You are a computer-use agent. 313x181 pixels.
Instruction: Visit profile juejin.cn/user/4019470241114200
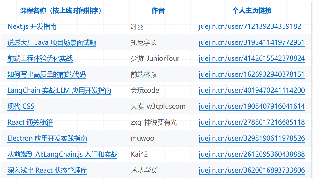coord(251,91)
